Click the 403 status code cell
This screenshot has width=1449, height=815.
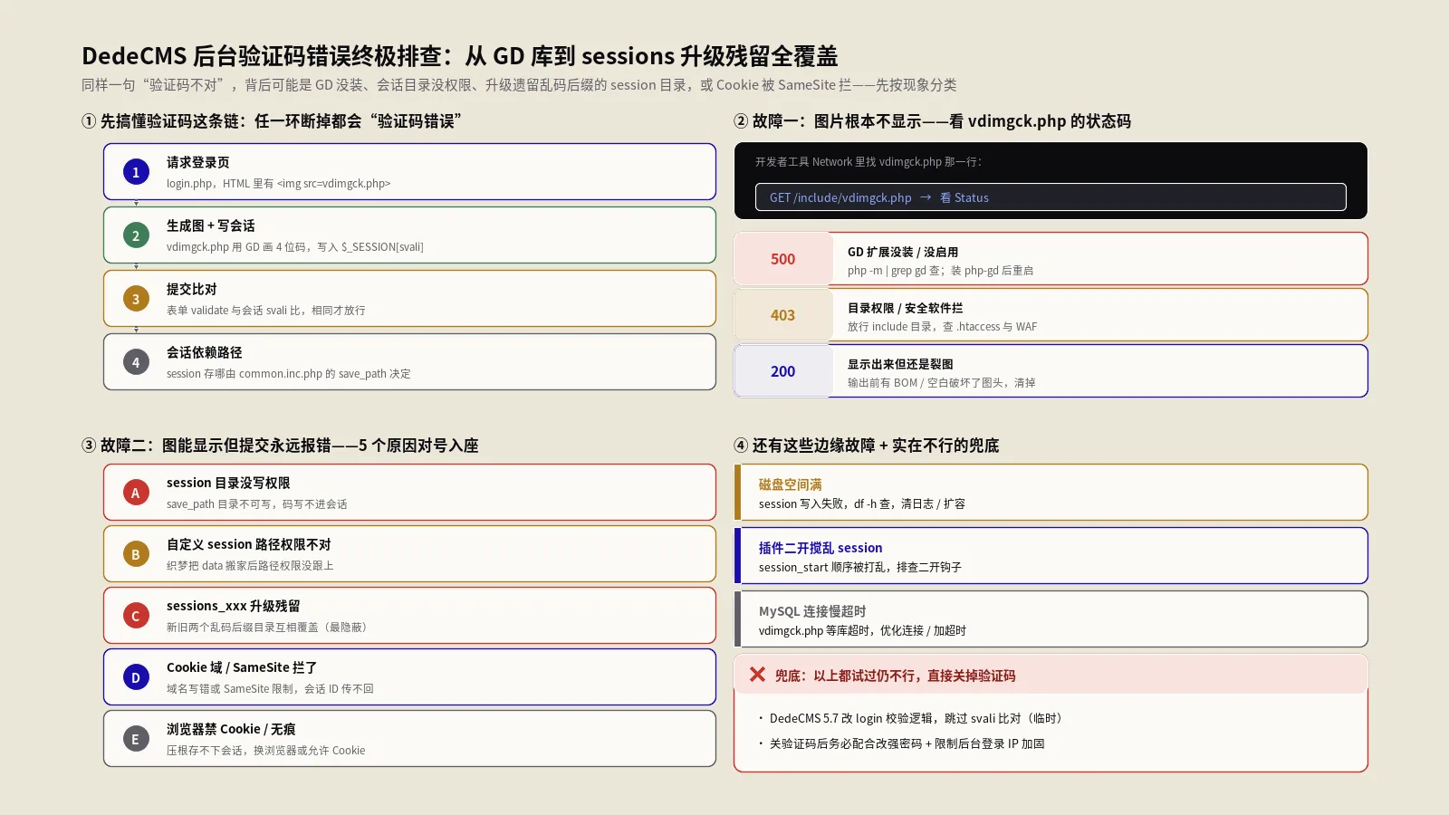click(x=783, y=315)
